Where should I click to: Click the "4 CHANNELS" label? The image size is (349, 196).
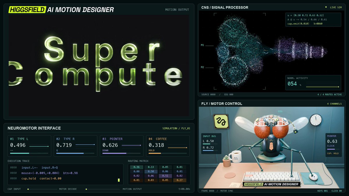point(334,104)
